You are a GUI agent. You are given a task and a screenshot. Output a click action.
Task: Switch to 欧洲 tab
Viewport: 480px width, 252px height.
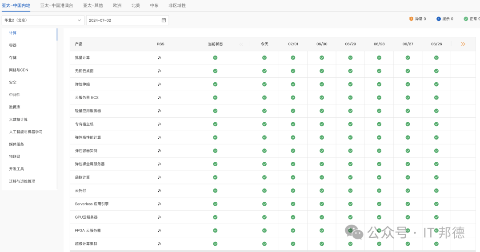pos(117,5)
